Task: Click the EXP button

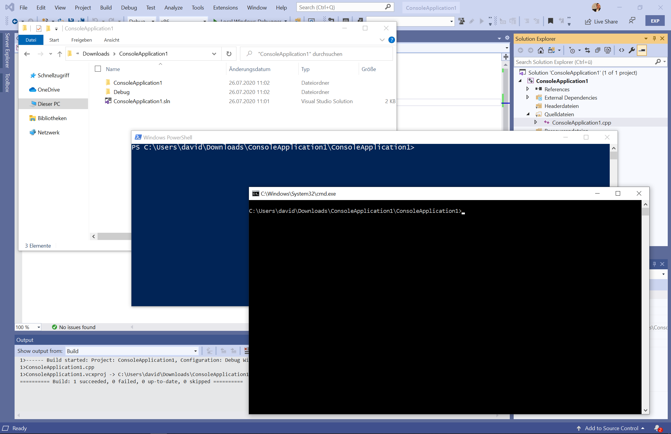Action: click(655, 21)
